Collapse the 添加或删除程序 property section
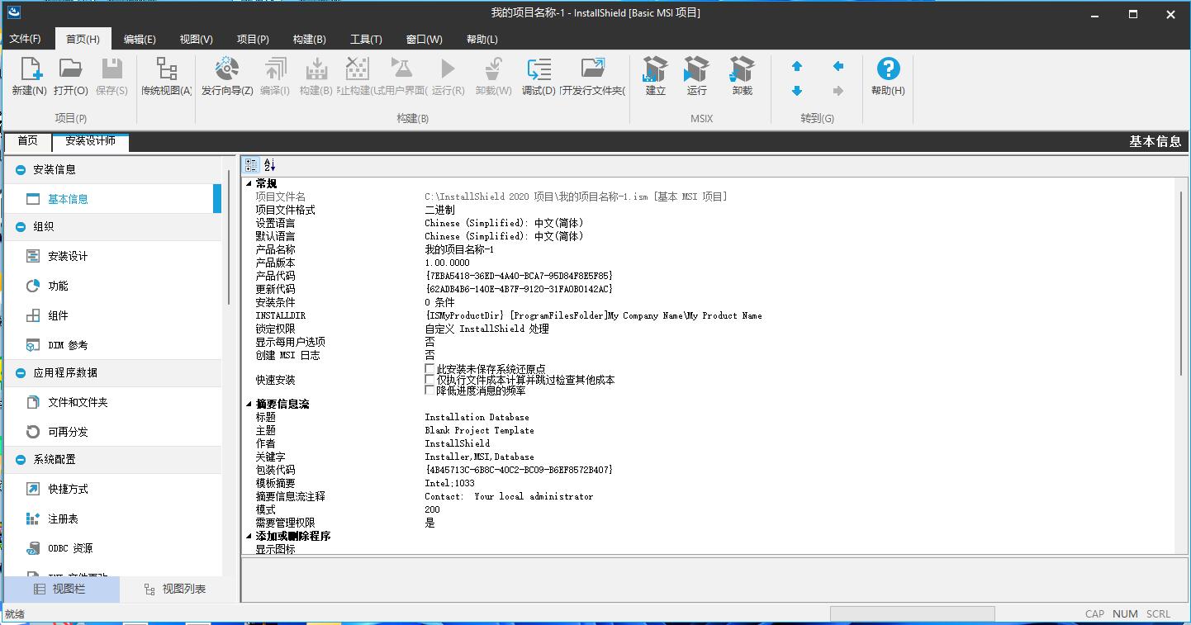 (x=249, y=536)
